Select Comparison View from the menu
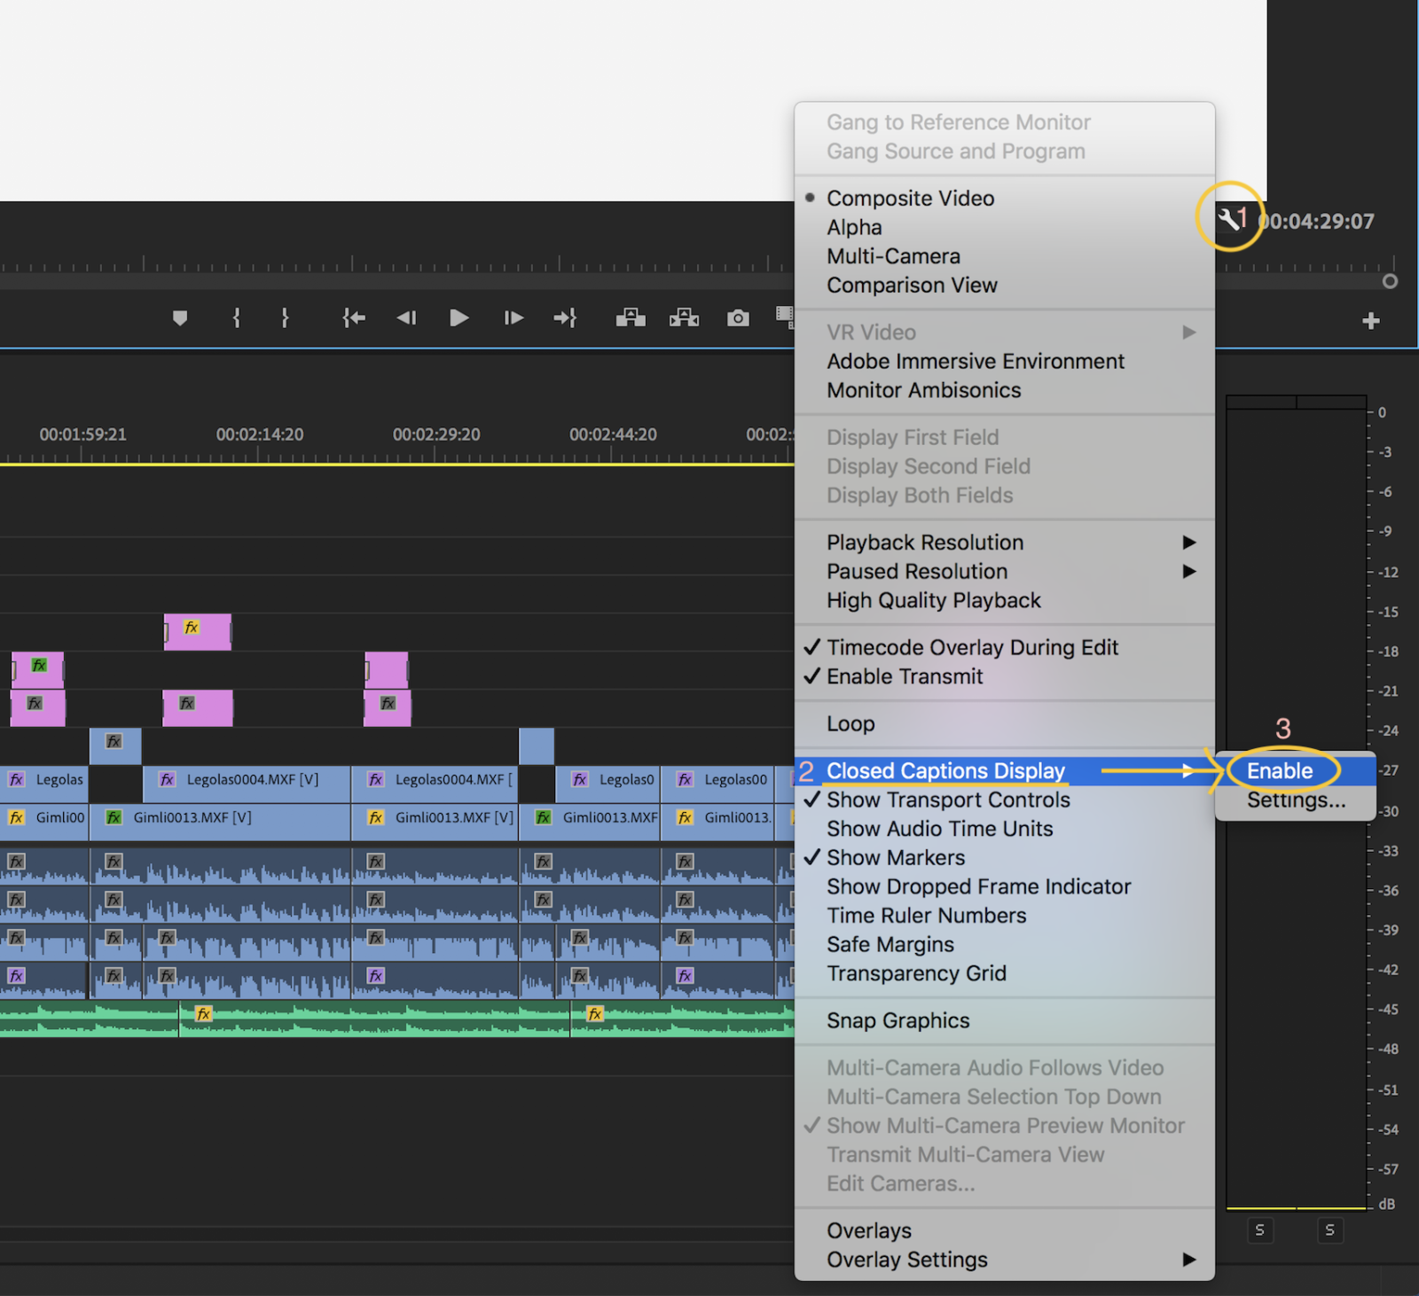 [x=912, y=285]
